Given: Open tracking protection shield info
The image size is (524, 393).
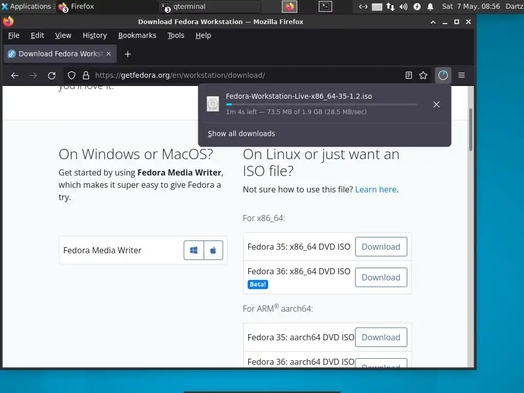Looking at the screenshot, I should (72, 76).
